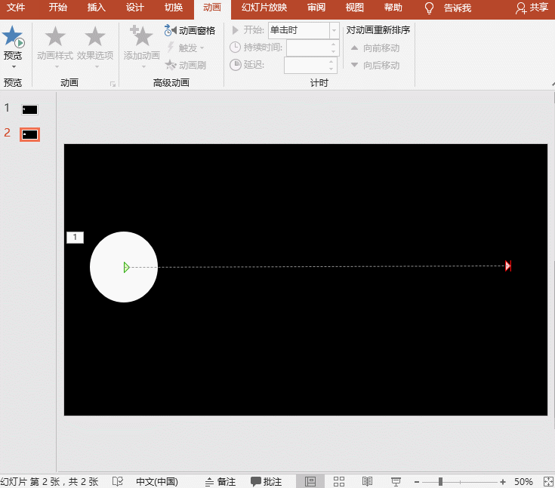Expand the Add Animation dropdown arrow
The width and height of the screenshot is (555, 488).
[143, 66]
